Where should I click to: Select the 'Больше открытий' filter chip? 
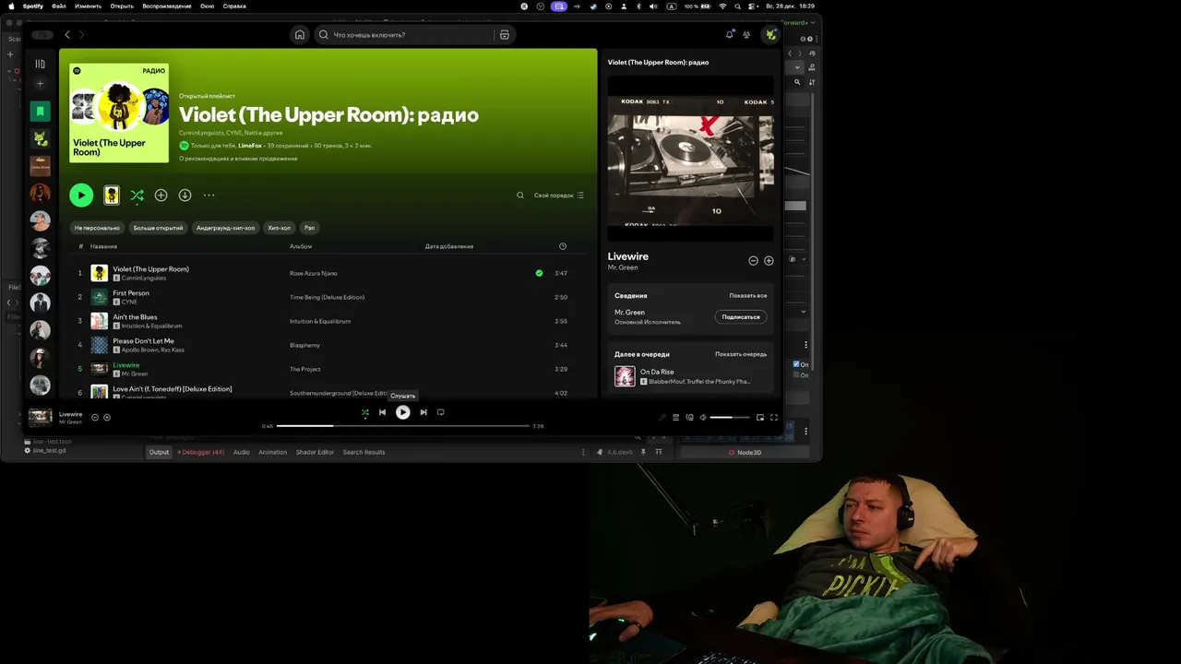158,228
